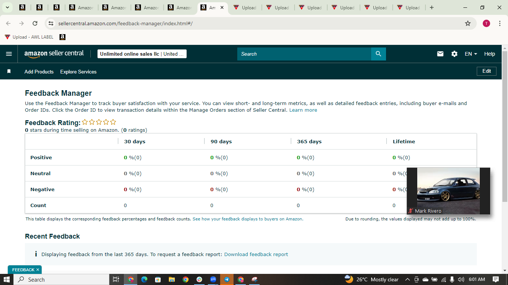Viewport: 508px width, 285px height.
Task: Open the Help menu item
Action: tap(489, 54)
